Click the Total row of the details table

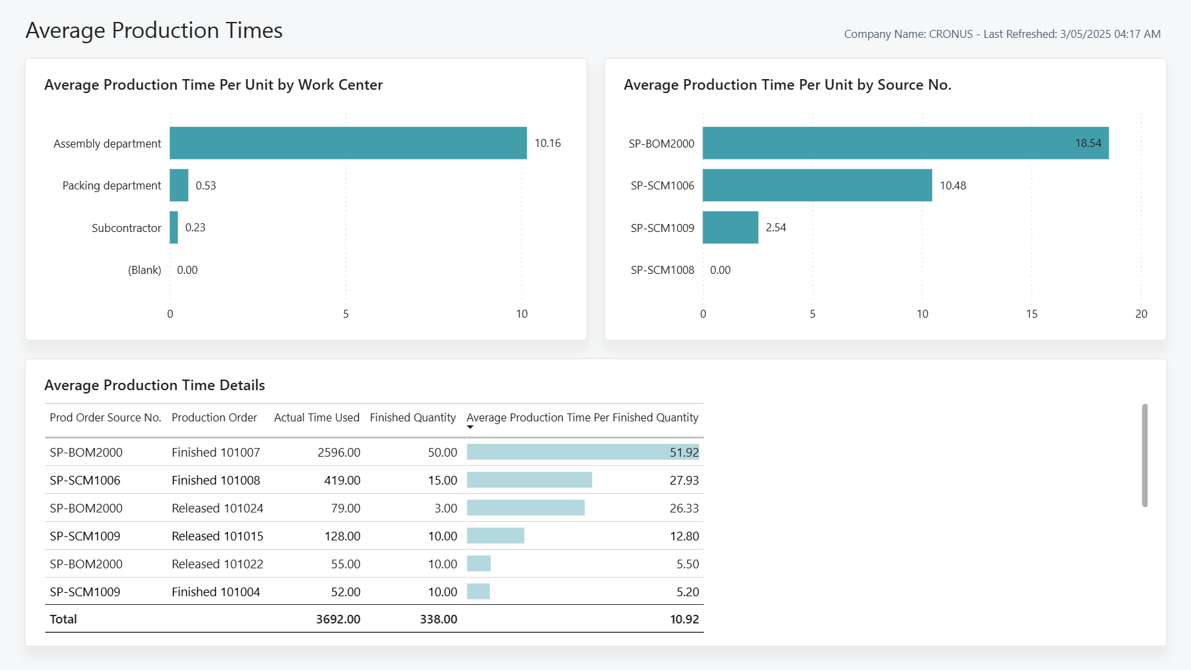(266, 619)
